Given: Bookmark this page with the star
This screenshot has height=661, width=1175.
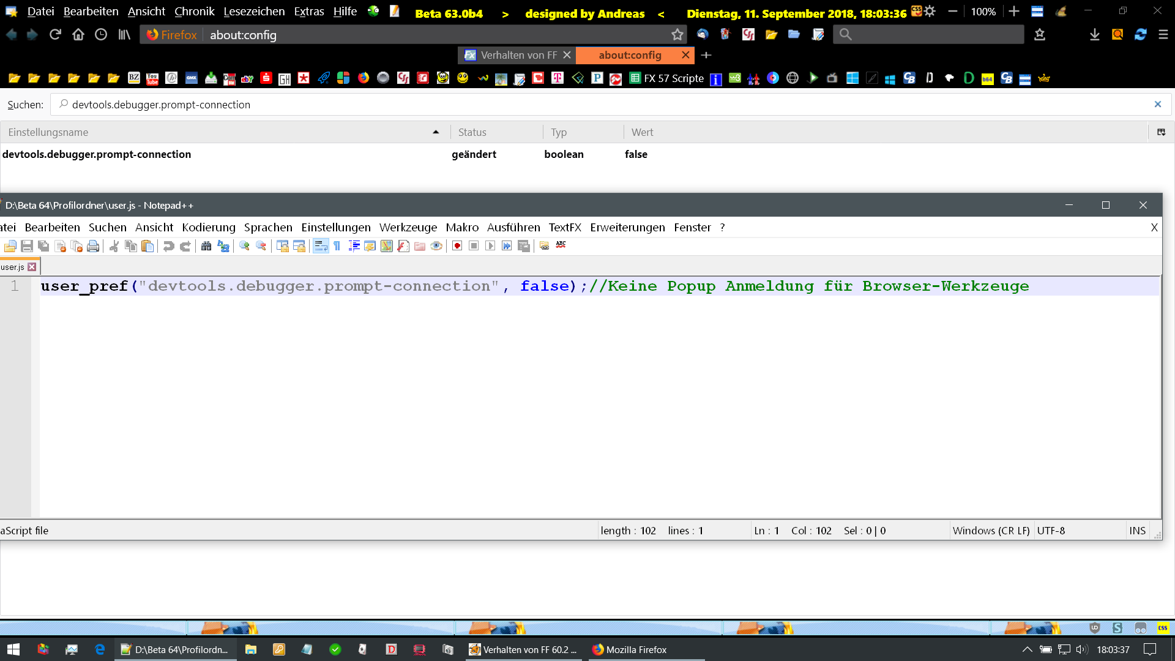Looking at the screenshot, I should (677, 35).
